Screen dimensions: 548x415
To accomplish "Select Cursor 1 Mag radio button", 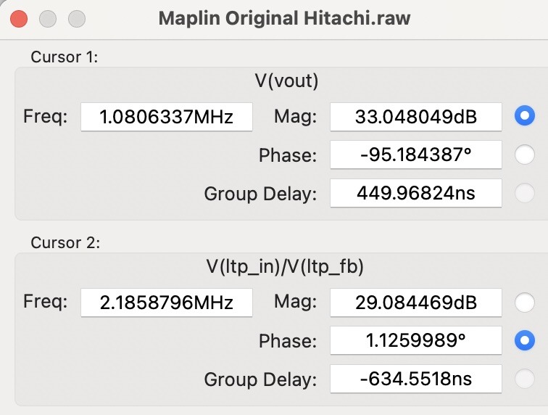I will pyautogui.click(x=525, y=116).
